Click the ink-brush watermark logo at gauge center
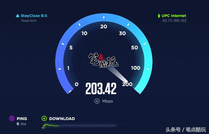 click(x=103, y=61)
